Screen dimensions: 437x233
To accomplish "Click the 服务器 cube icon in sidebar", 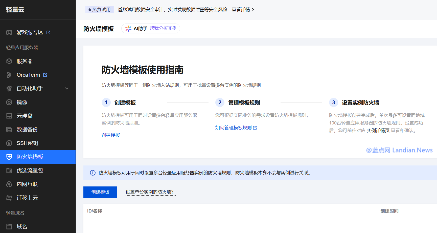I will tap(9, 61).
